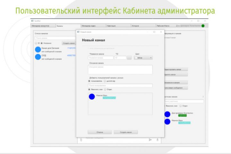The height and width of the screenshot is (154, 231).
Task: Click the microphone icon in message bar
Action: (x=157, y=140)
